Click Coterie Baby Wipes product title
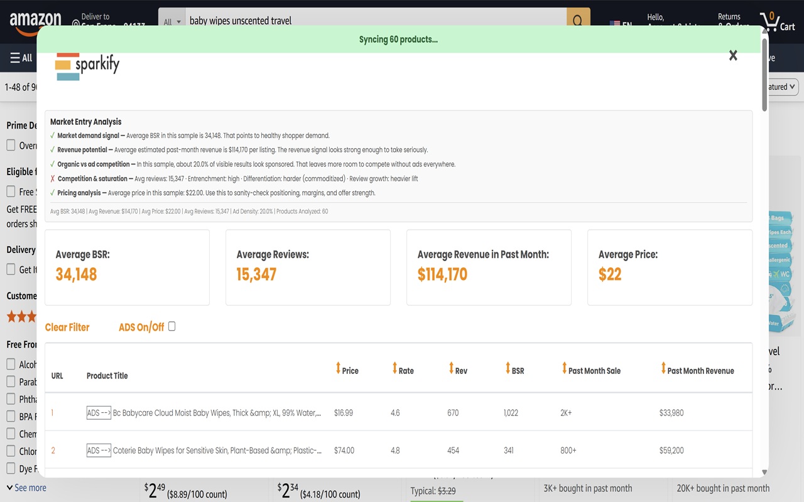 point(217,451)
